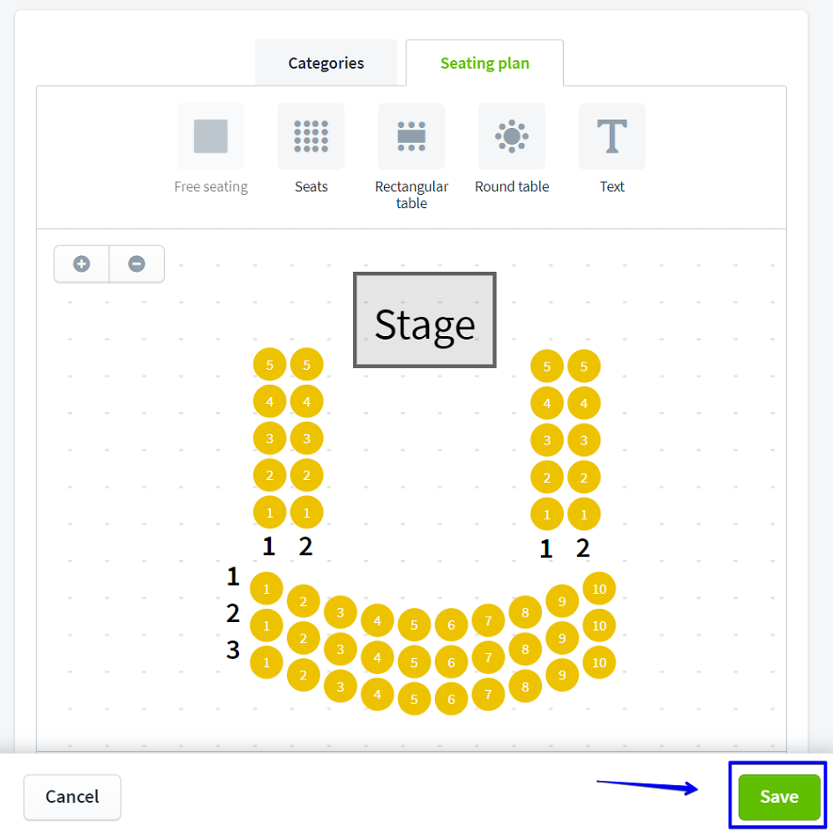Select the Free seating tool icon
This screenshot has width=833, height=832.
point(211,137)
